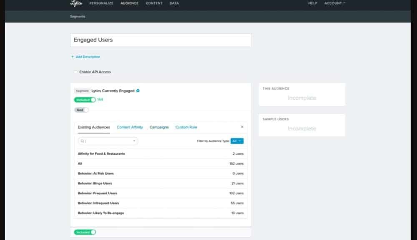Screen dimensions: 417x240
Task: Open the Personalize menu
Action: pyautogui.click(x=101, y=3)
